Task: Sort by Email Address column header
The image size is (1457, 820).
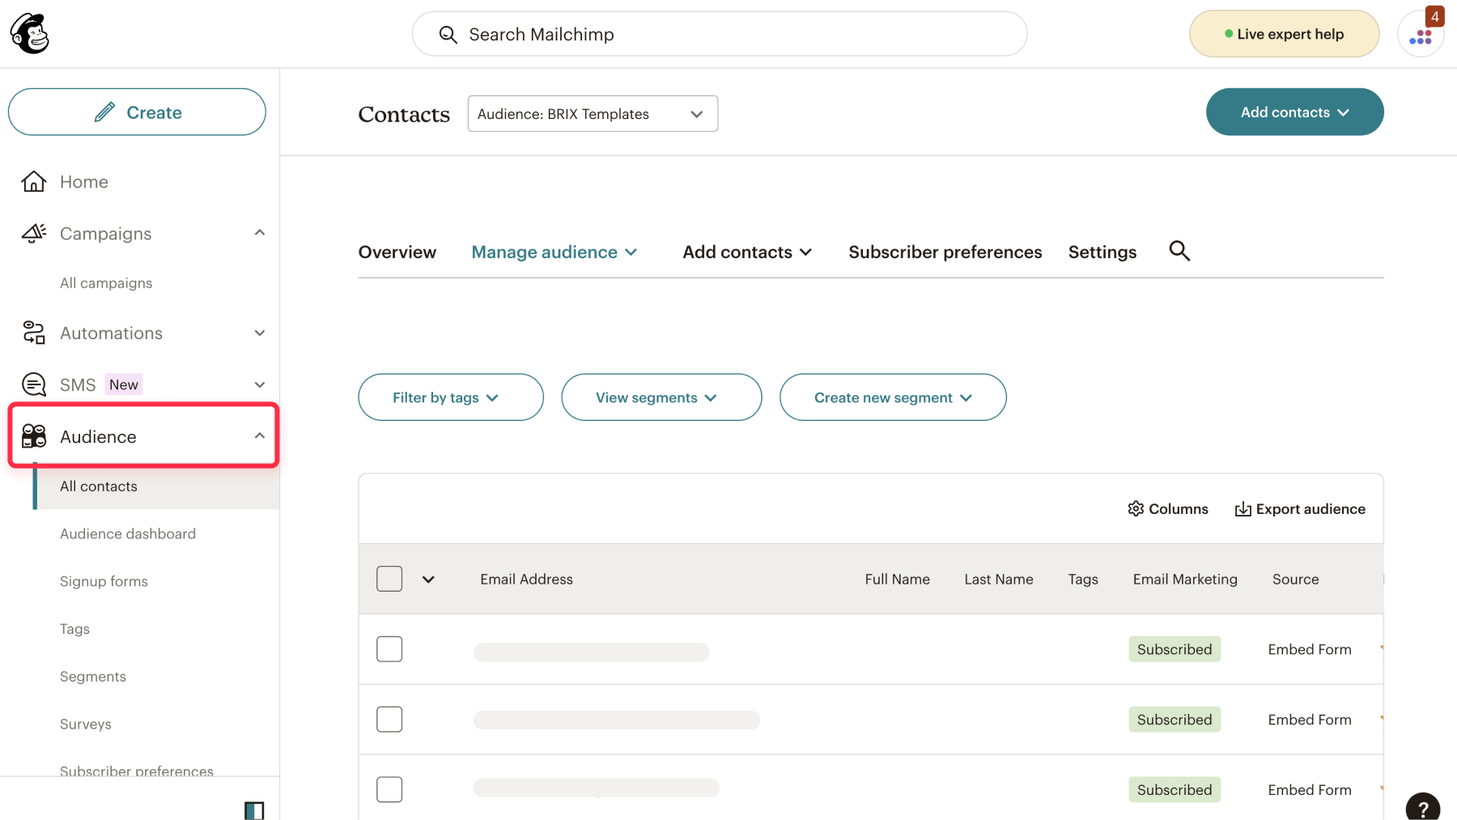Action: [x=526, y=580]
